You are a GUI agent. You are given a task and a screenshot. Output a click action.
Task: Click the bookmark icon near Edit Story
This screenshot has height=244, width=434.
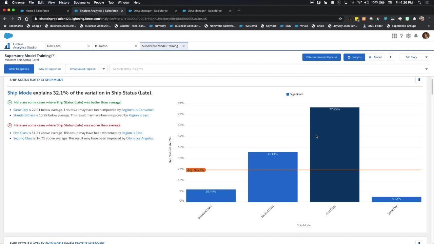(390, 57)
